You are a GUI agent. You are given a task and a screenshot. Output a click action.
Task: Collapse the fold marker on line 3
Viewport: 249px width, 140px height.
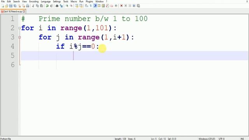pyautogui.click(x=19, y=37)
